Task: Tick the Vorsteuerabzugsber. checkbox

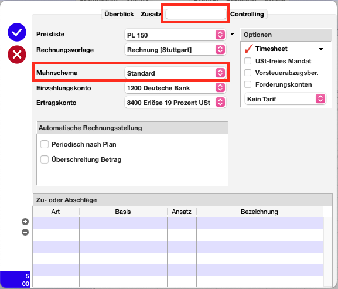Action: point(248,73)
